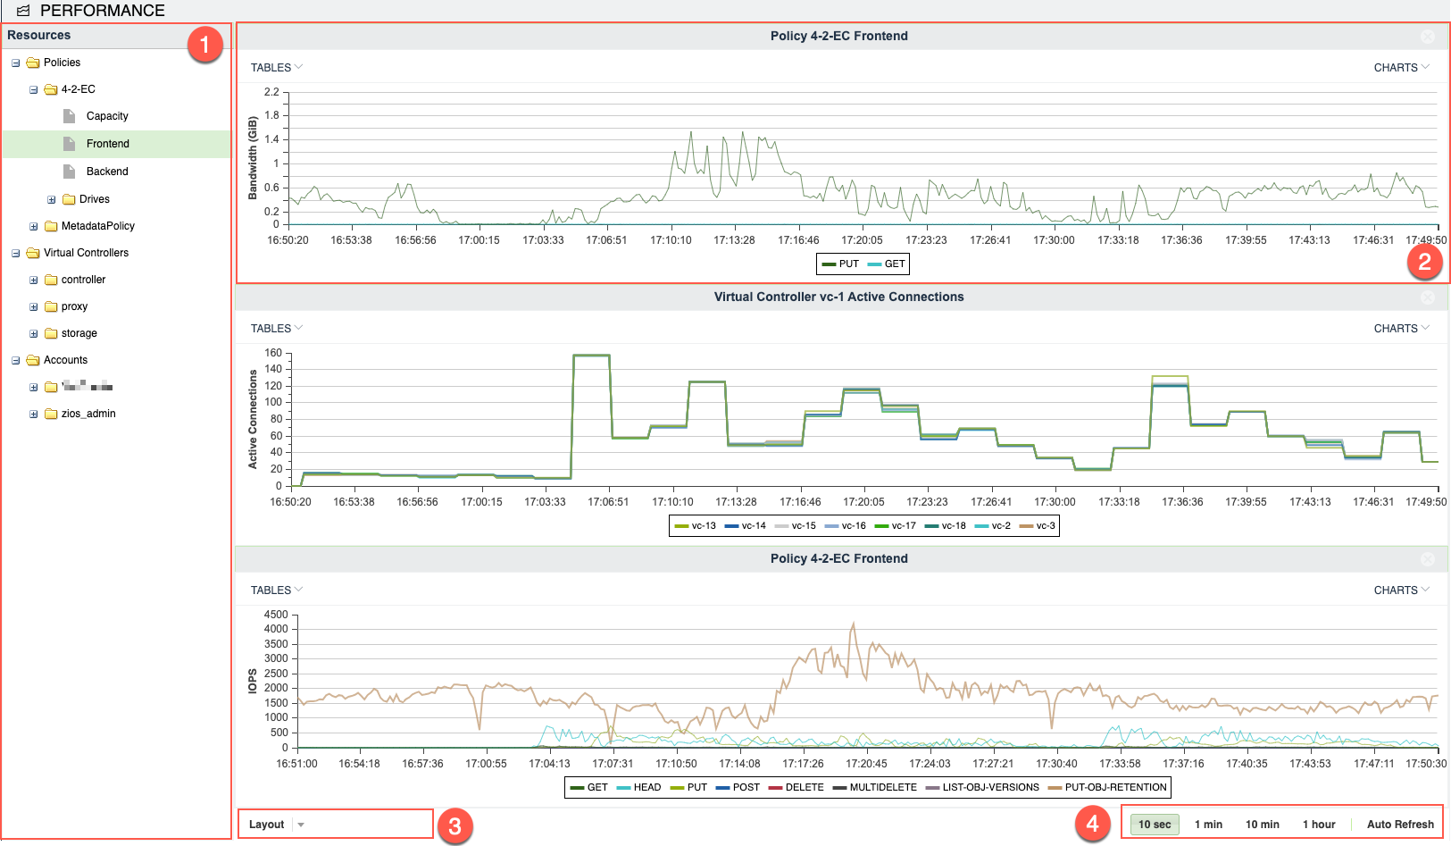This screenshot has height=846, width=1451.
Task: Select the zios_admin account
Action: (88, 414)
